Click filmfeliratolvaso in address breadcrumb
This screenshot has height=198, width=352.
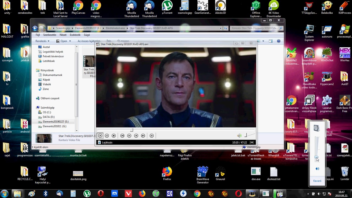click(115, 28)
